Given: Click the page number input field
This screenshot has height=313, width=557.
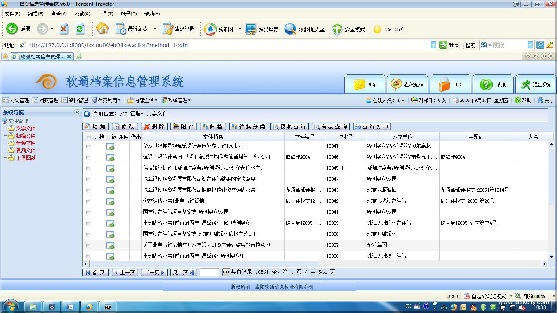Looking at the screenshot, I should click(x=210, y=272).
